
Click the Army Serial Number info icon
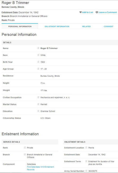pyautogui.click(x=86, y=171)
